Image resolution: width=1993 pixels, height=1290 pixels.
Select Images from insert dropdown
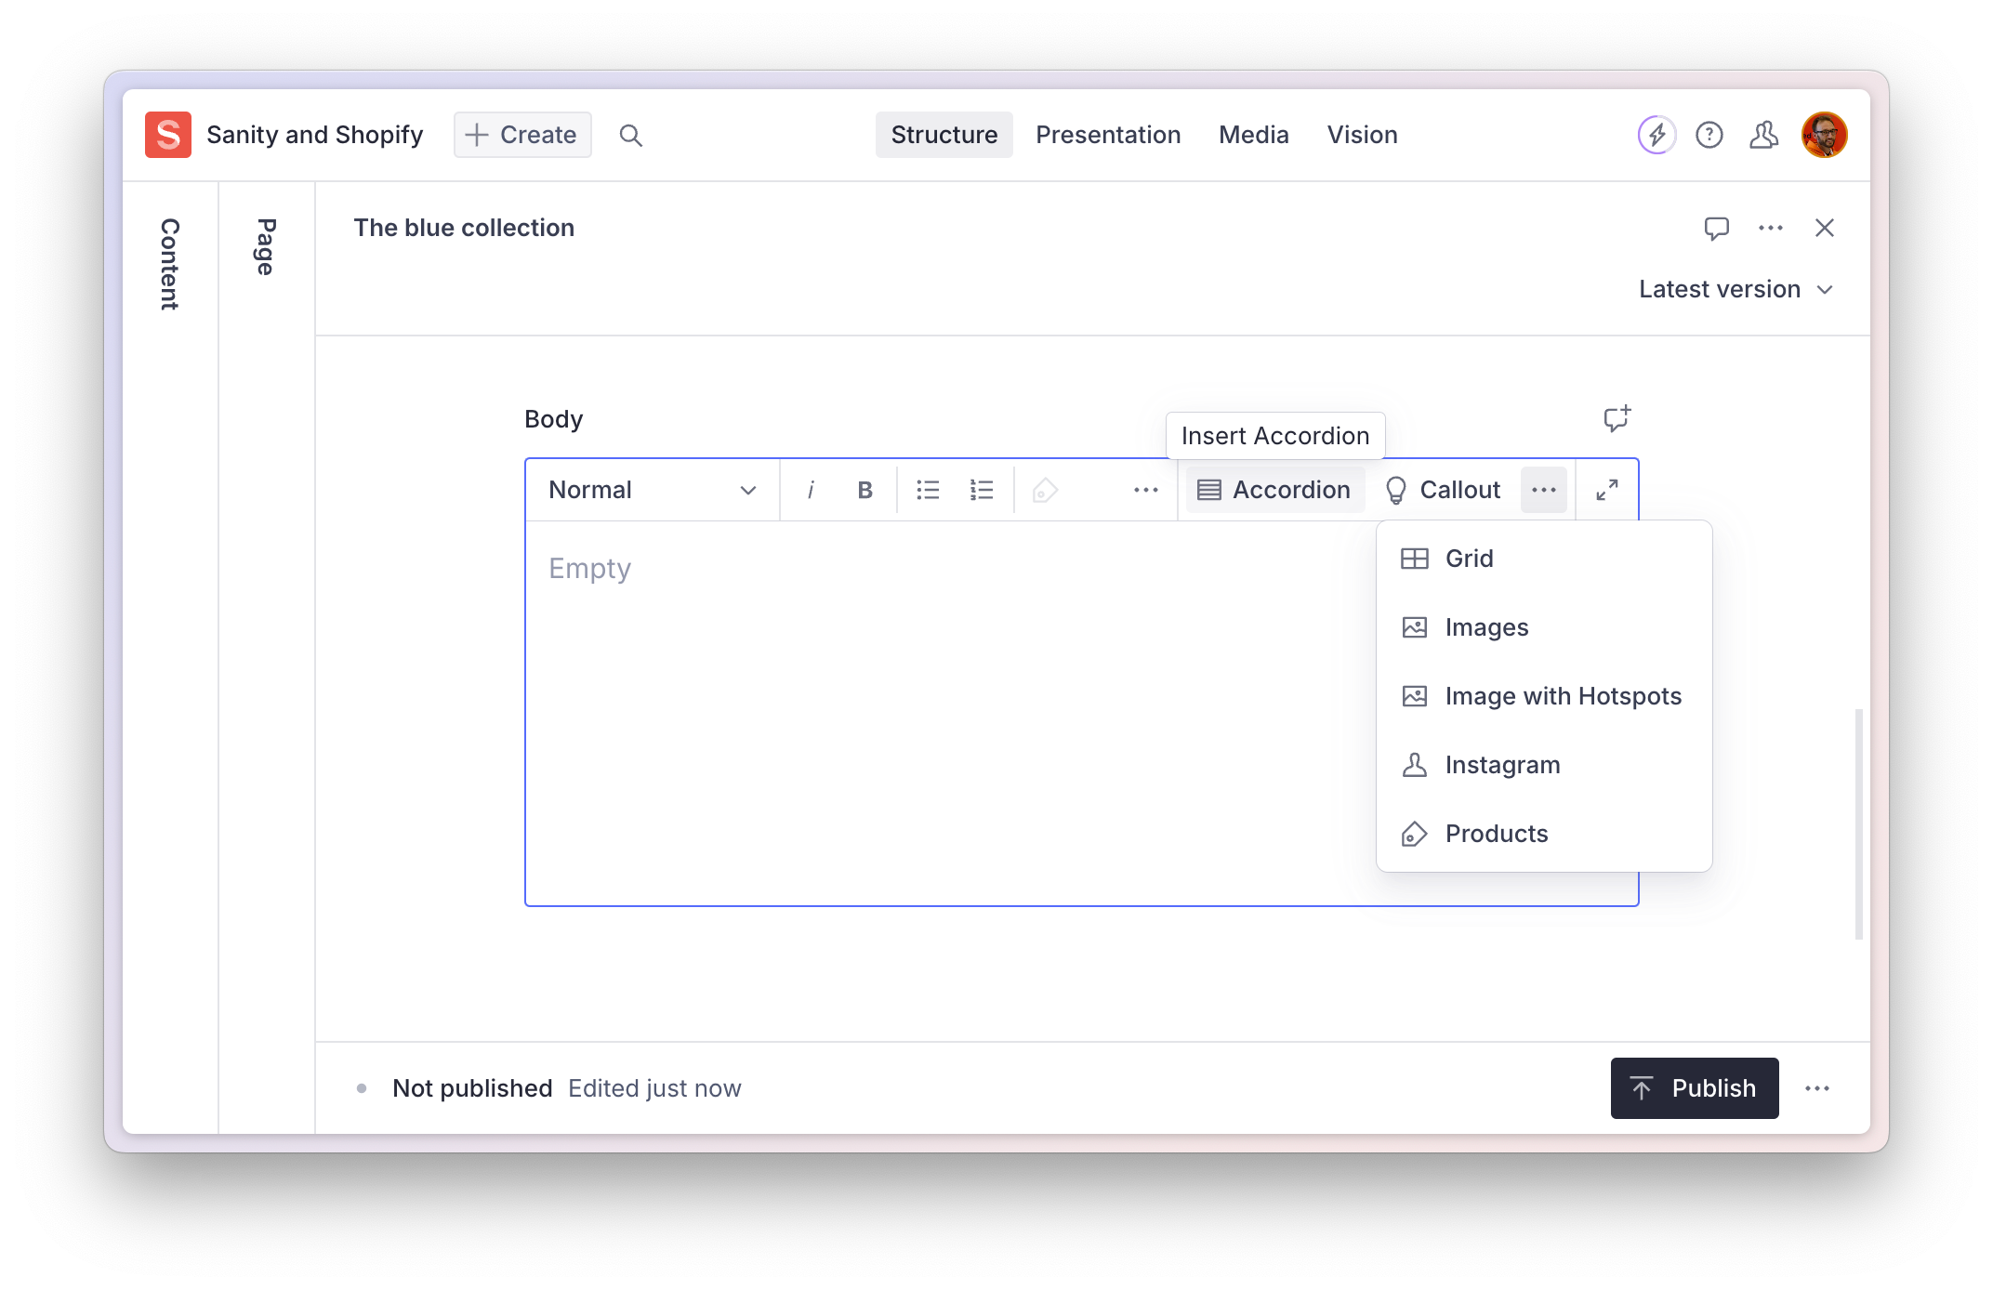point(1486,626)
